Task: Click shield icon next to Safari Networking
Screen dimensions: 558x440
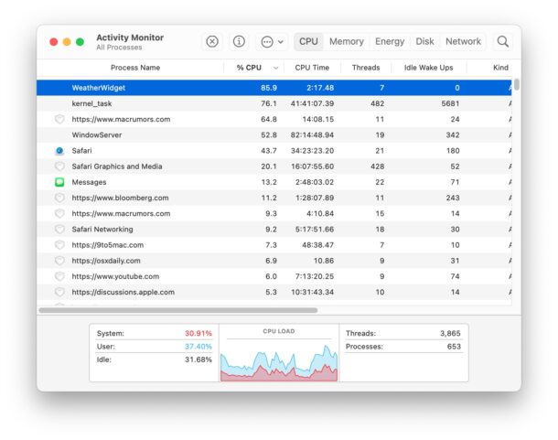Action: click(x=59, y=230)
